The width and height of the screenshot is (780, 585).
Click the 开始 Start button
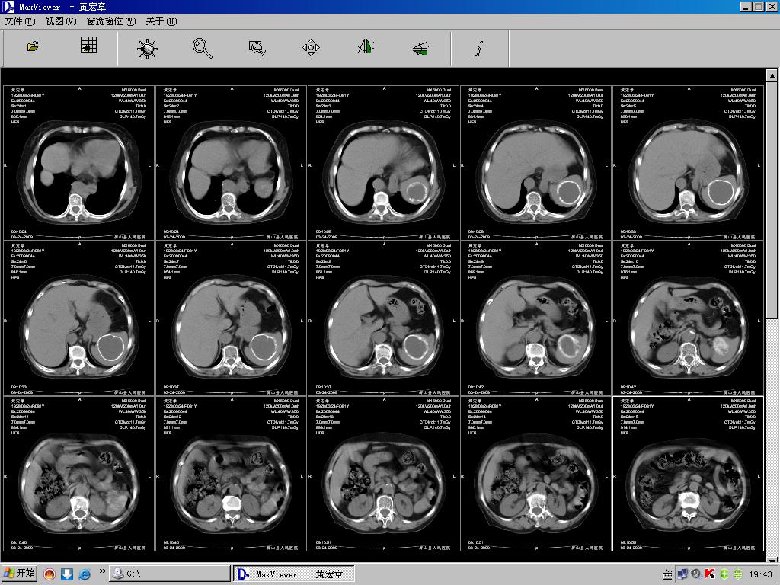[x=20, y=574]
